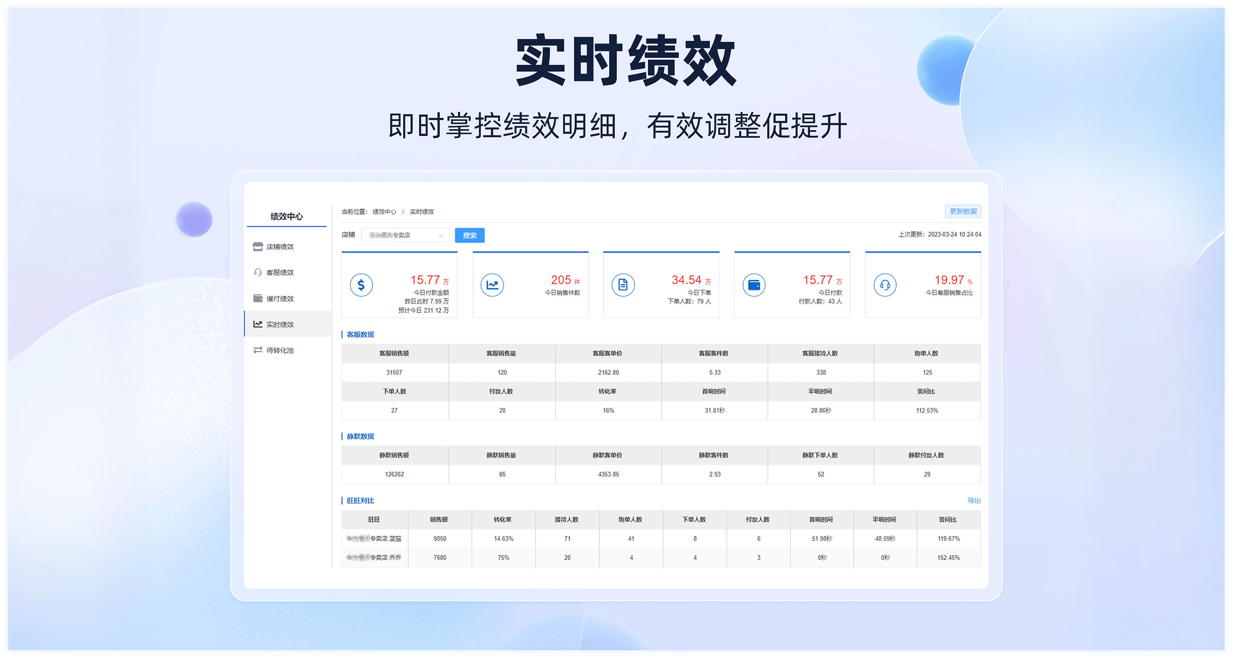Click 绩效中心 in the breadcrumb
Viewport: 1233px width, 658px height.
(x=384, y=212)
